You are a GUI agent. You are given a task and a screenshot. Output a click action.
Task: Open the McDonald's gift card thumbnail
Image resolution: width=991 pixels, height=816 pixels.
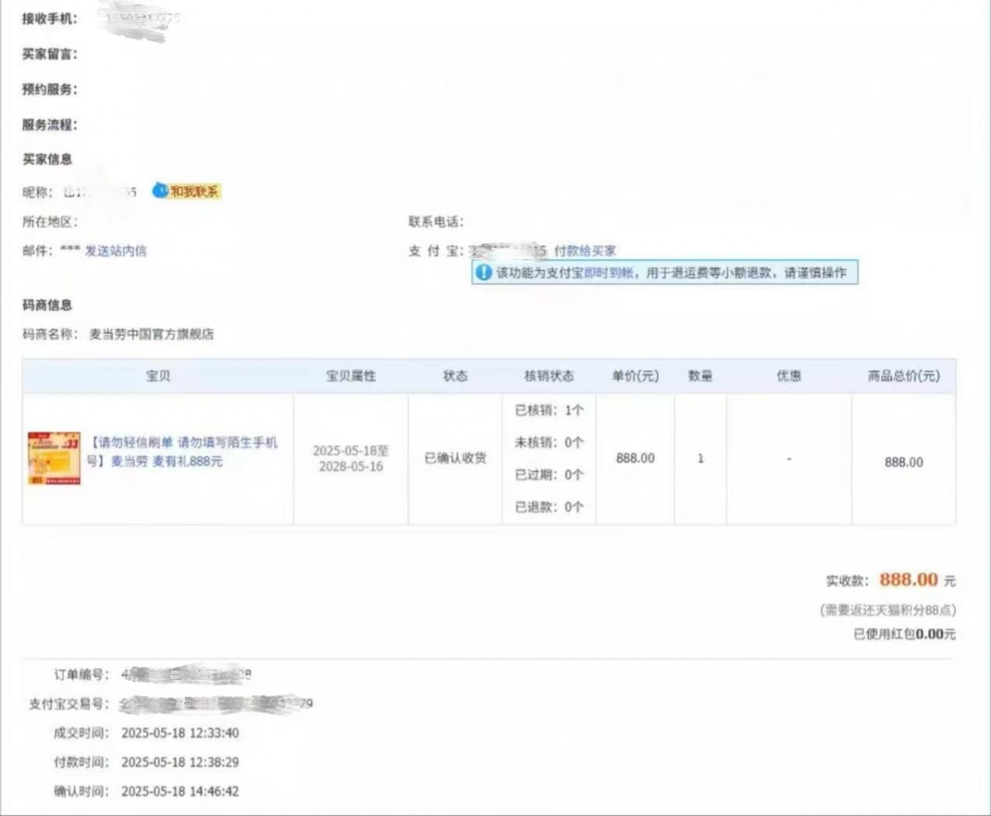point(55,458)
